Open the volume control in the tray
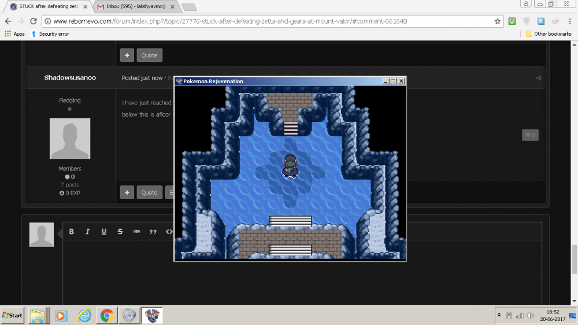The height and width of the screenshot is (325, 578). point(531,315)
